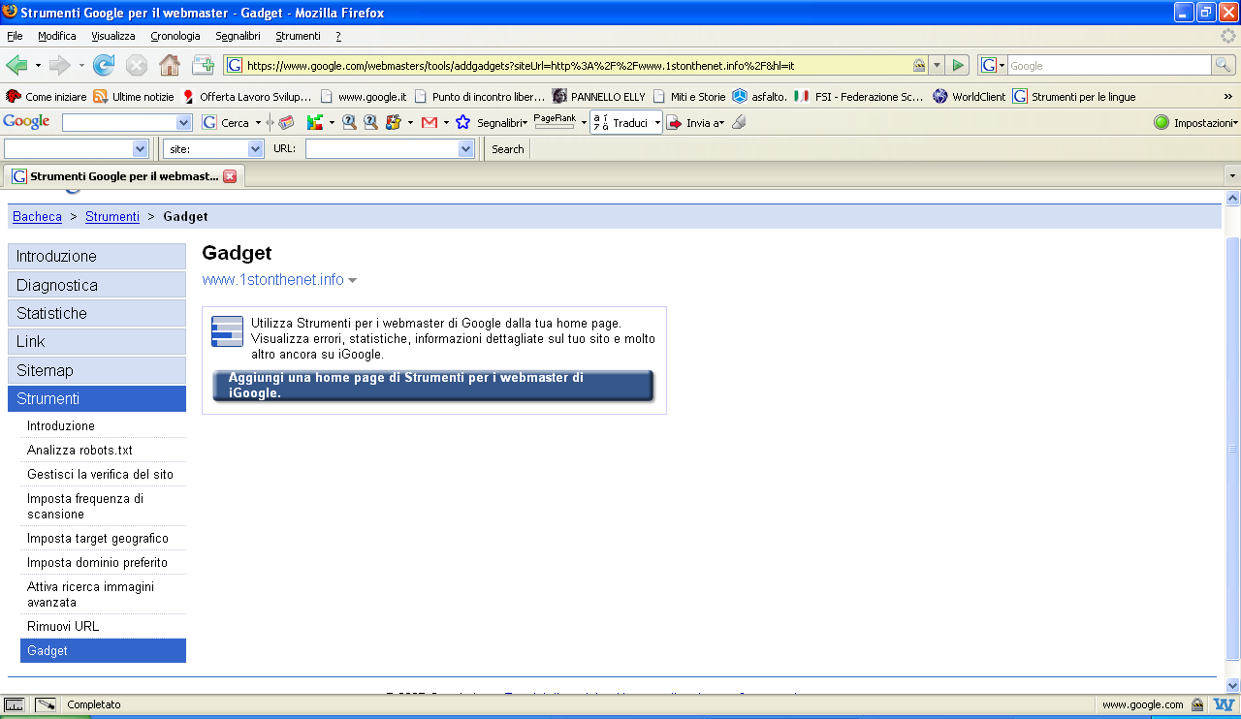This screenshot has height=719, width=1241.
Task: Click the green Back arrow button
Action: [16, 65]
